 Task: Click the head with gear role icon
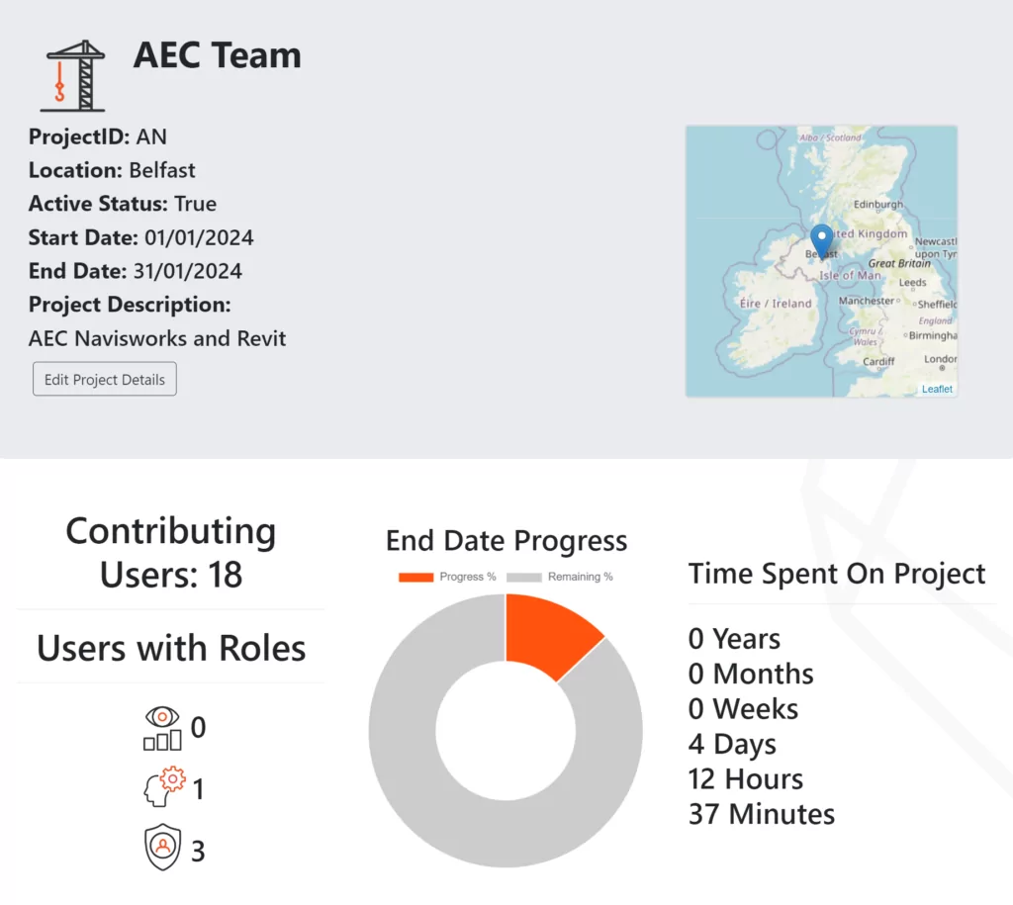coord(163,789)
